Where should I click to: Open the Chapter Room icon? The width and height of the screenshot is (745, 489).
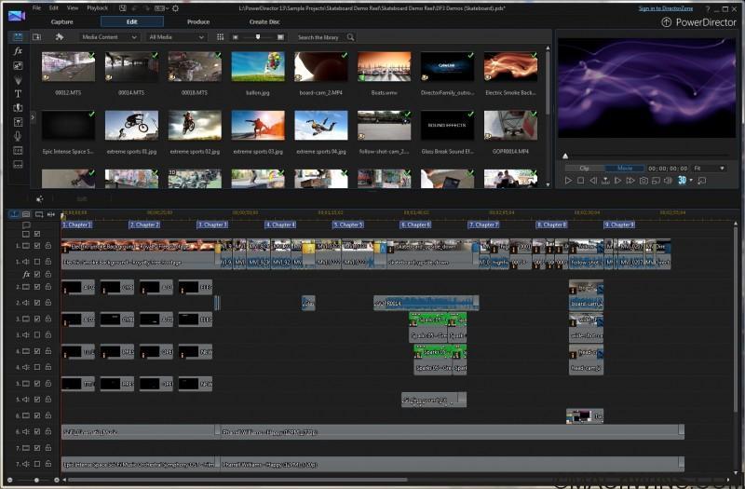pyautogui.click(x=18, y=151)
